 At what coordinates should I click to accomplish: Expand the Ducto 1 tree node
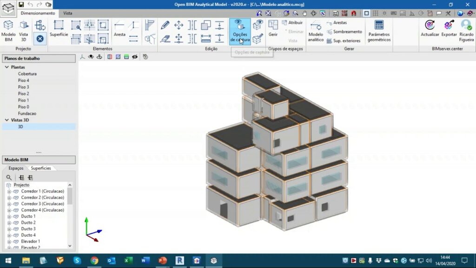tap(9, 216)
